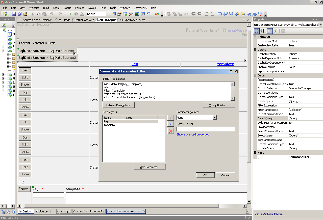
Task: Click the Refresh icon in Solution Explorer
Action: [x=4, y=25]
